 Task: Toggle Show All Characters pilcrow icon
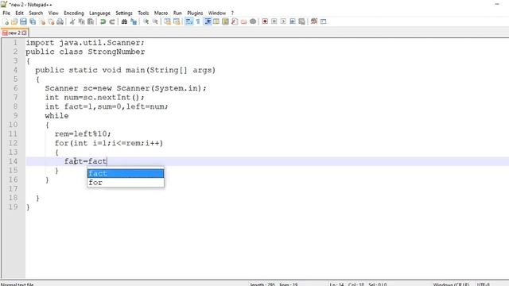(x=198, y=21)
